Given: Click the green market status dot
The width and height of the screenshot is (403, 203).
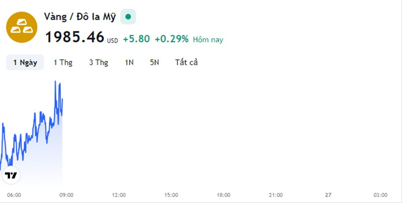Looking at the screenshot, I should 128,17.
